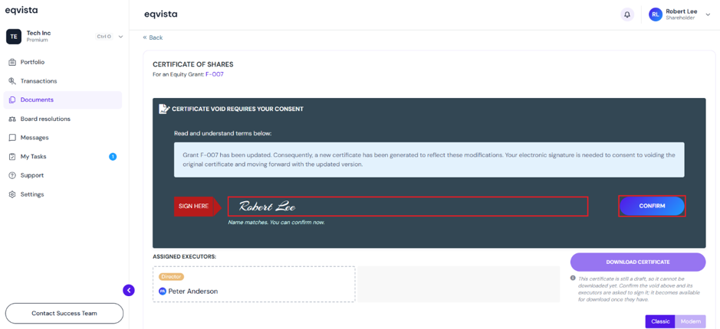The height and width of the screenshot is (329, 720).
Task: Click the Confirm button
Action: pos(652,206)
